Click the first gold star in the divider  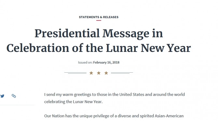(91, 73)
